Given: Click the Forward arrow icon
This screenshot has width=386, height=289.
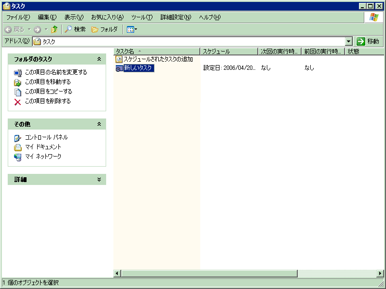Looking at the screenshot, I should pyautogui.click(x=37, y=30).
